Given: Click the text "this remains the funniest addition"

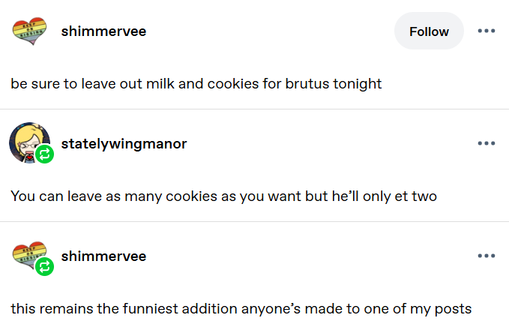Looking at the screenshot, I should pos(124,309).
